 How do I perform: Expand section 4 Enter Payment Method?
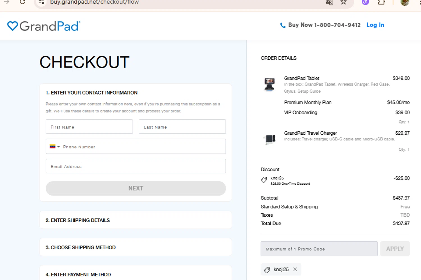click(136, 273)
